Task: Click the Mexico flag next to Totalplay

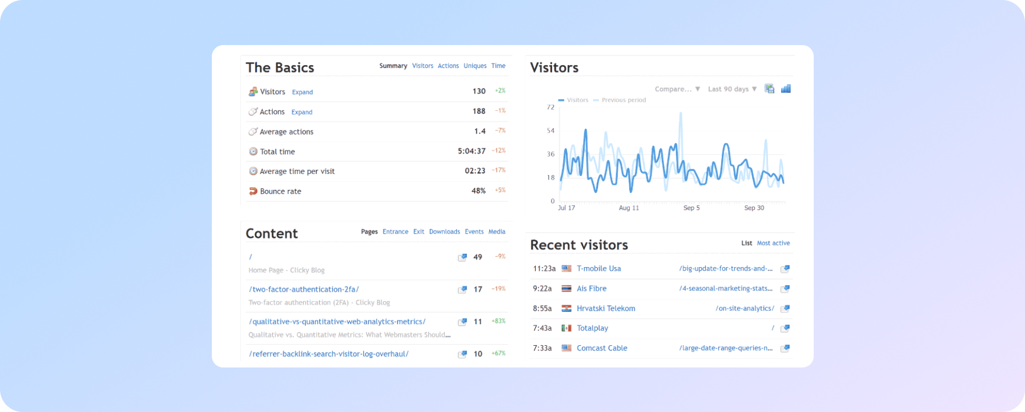Action: (566, 328)
